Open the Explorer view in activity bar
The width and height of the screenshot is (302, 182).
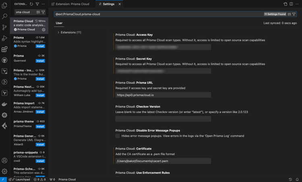coord(4,5)
